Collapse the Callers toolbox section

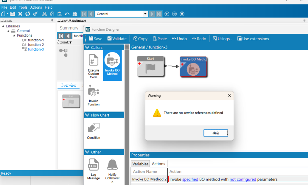[x=87, y=47]
